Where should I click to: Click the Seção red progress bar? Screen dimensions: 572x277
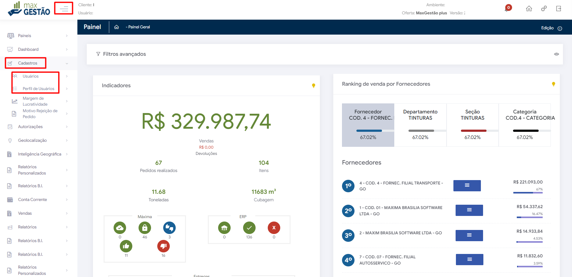coord(473,131)
